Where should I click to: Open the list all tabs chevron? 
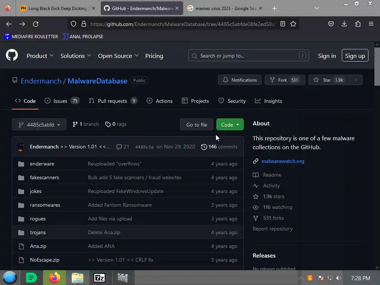(x=317, y=8)
